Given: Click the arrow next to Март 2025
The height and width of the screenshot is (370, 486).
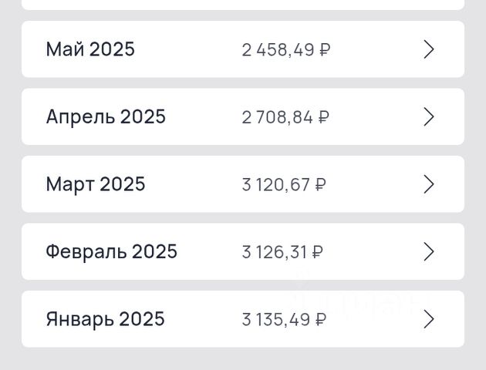Looking at the screenshot, I should coord(430,184).
